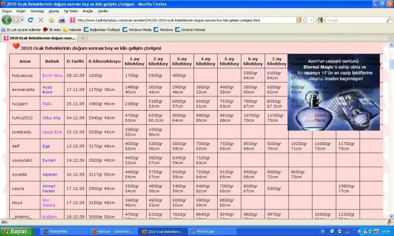The image size is (394, 236).
Task: Print the page with the printer icon
Action: tap(62, 20)
